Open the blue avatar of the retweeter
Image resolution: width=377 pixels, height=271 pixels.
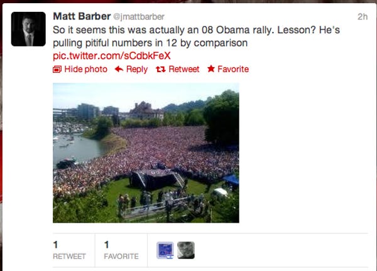coord(165,250)
